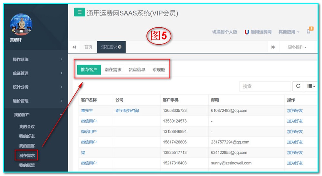This screenshot has width=322, height=176.
Task: Click phone number 13825517713
Action: pos(175,153)
